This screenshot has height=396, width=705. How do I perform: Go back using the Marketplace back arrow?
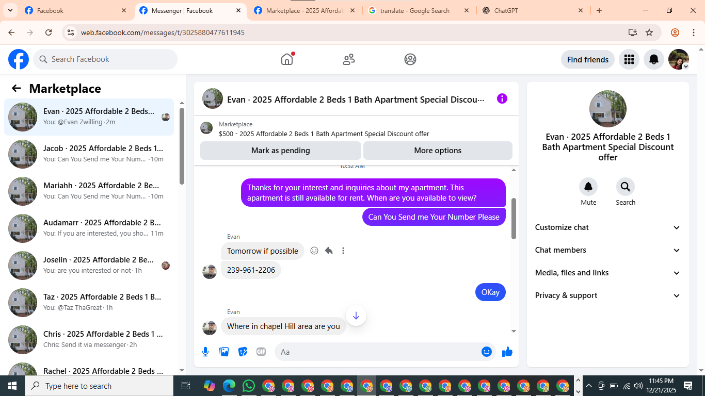(17, 88)
